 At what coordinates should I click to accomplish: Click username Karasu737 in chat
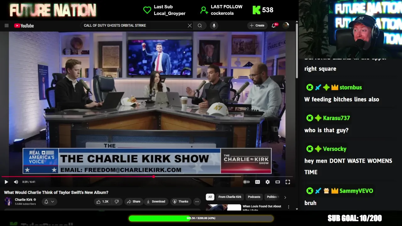point(336,118)
